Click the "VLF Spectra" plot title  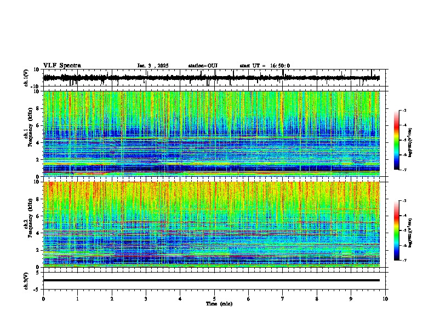[62, 66]
